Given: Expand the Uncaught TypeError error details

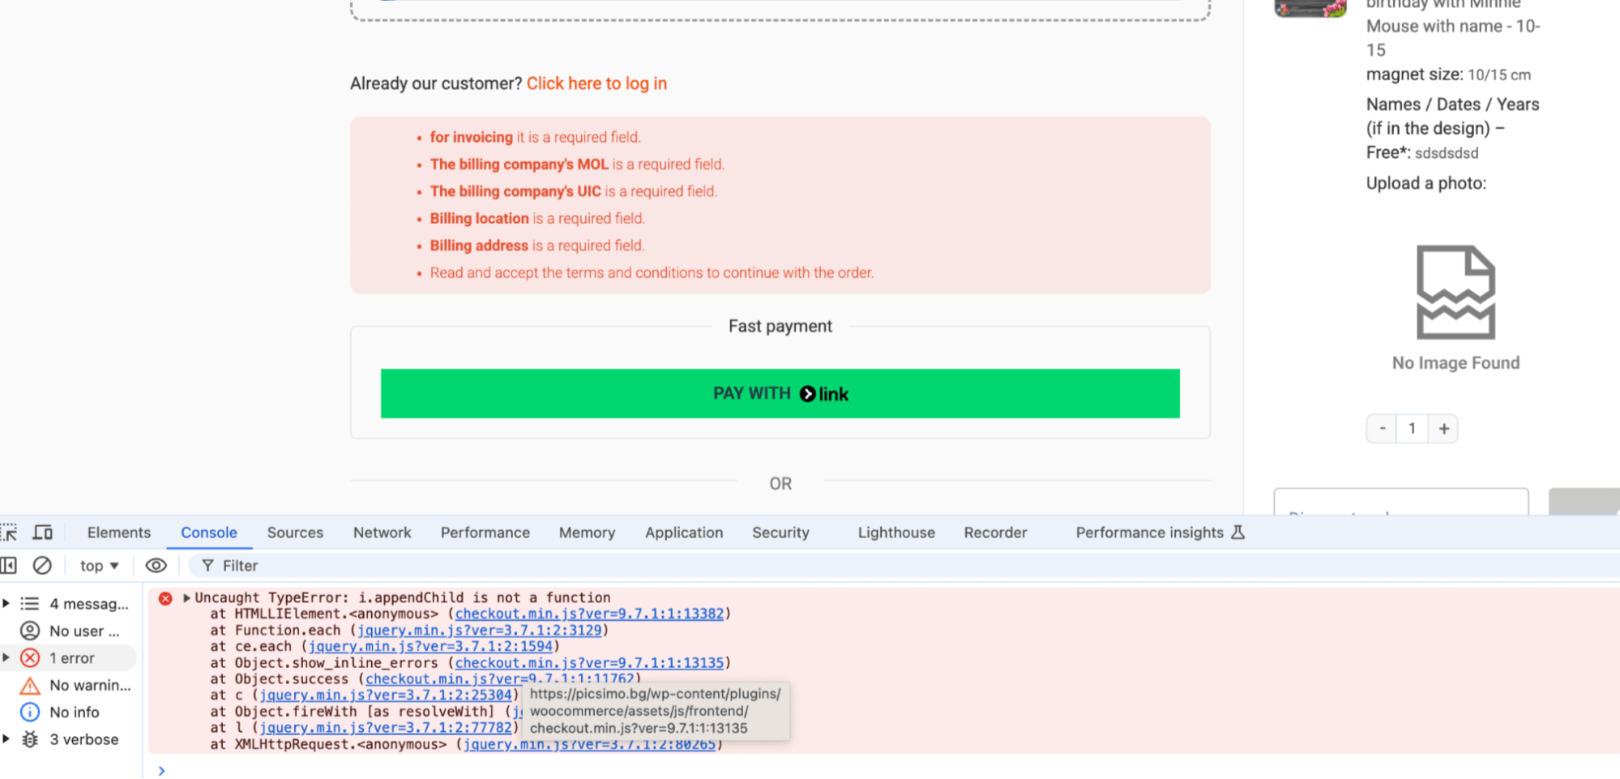Looking at the screenshot, I should point(186,598).
